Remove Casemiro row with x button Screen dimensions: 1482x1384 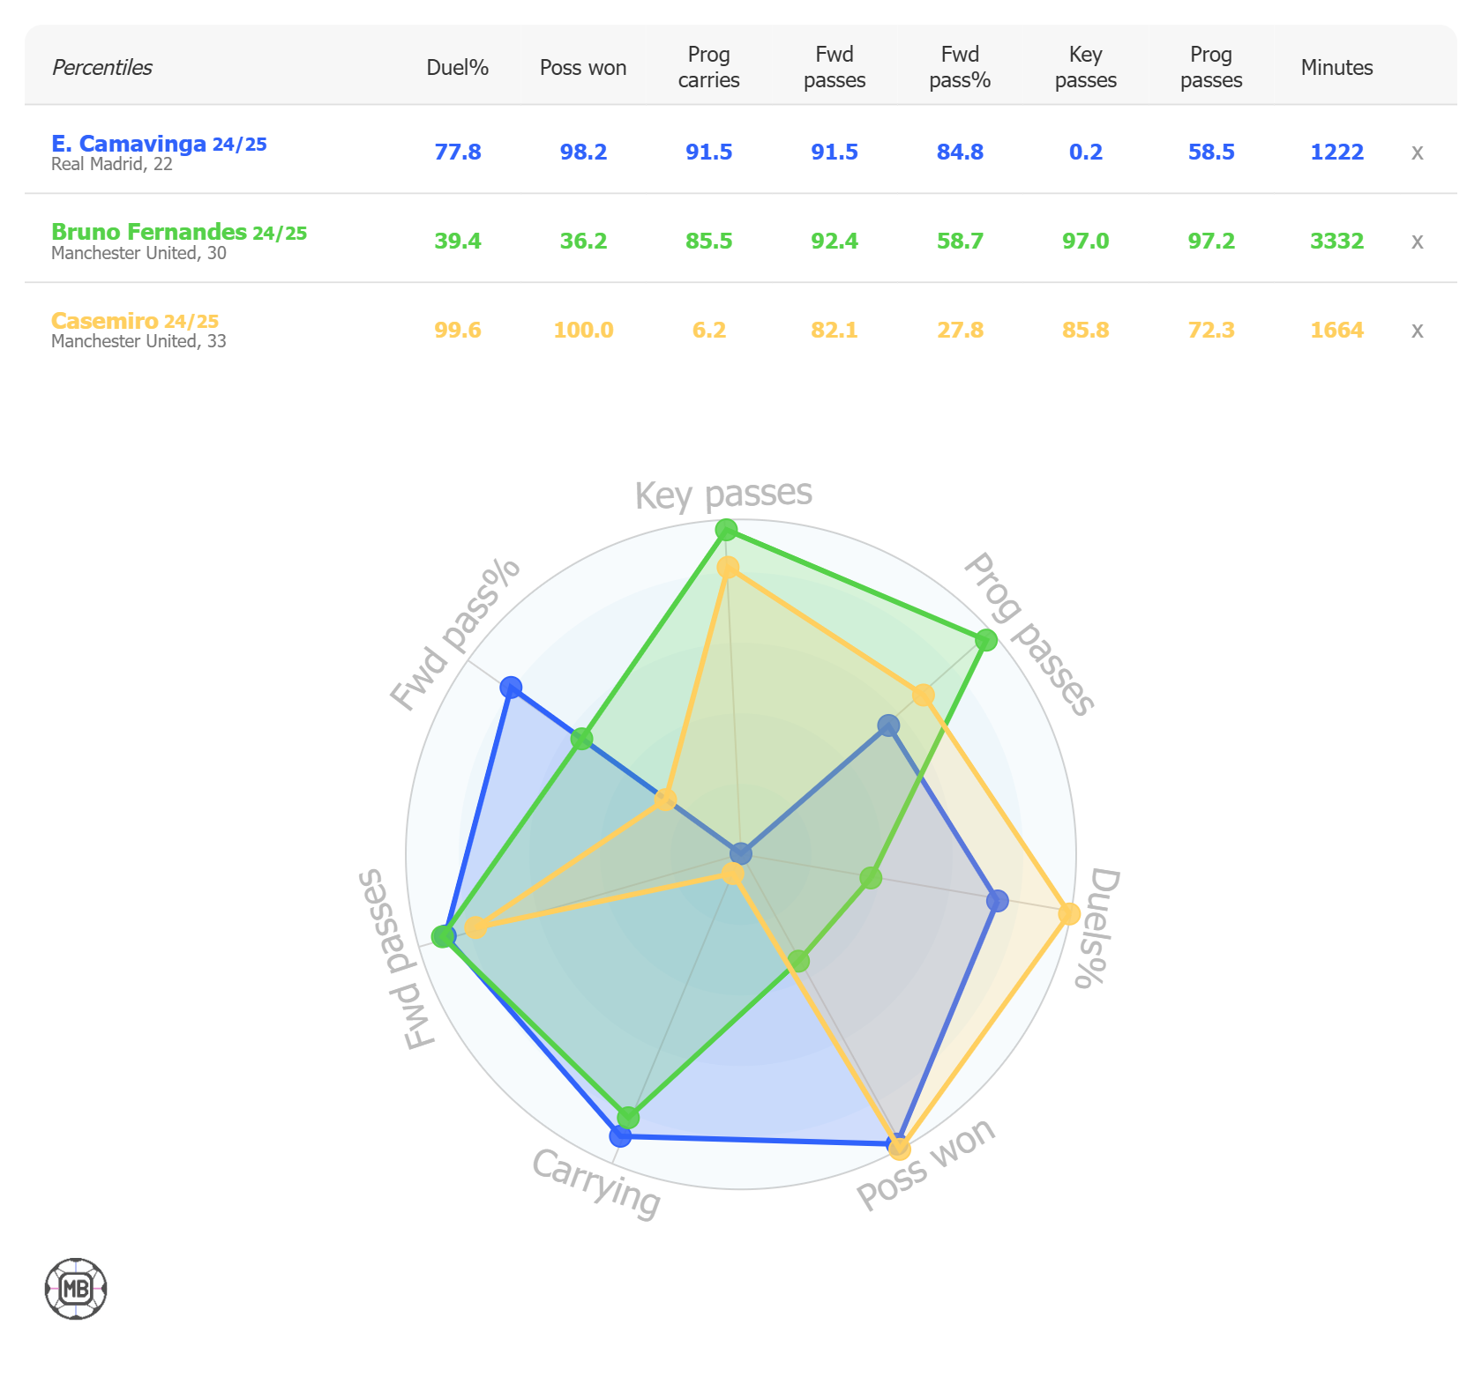1417,331
